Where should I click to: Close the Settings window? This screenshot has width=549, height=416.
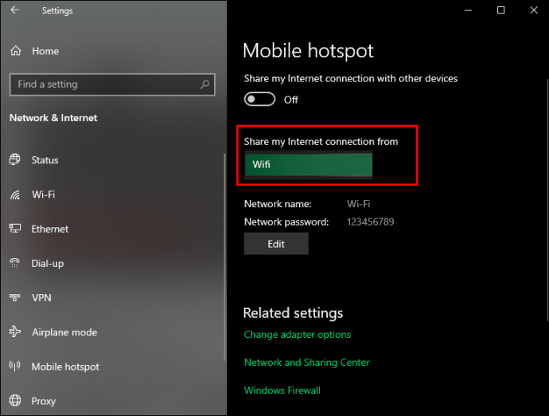point(534,10)
